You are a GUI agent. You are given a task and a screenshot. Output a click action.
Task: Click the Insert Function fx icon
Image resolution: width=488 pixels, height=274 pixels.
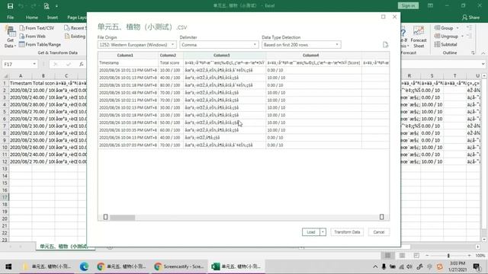tap(81, 64)
